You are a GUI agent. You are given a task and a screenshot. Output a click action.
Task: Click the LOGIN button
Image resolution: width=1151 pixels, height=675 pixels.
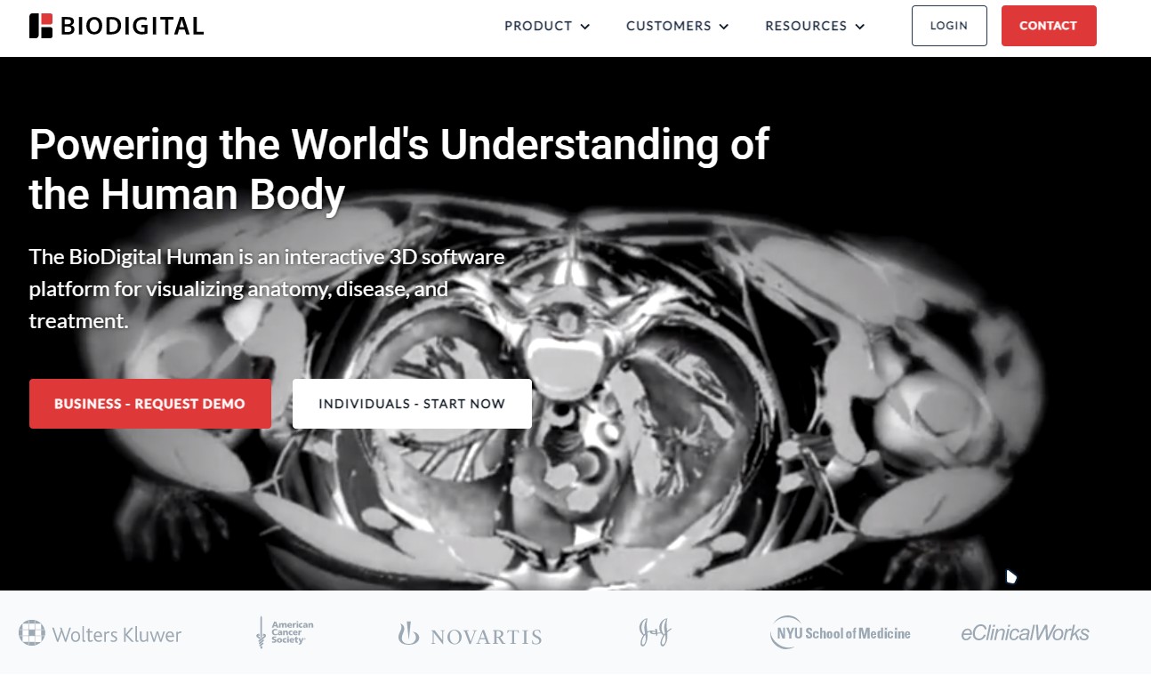tap(949, 26)
